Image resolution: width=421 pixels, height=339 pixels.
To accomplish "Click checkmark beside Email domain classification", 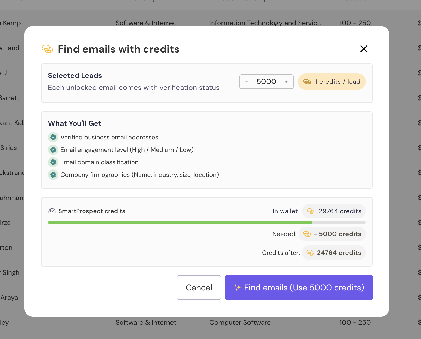I will [53, 162].
